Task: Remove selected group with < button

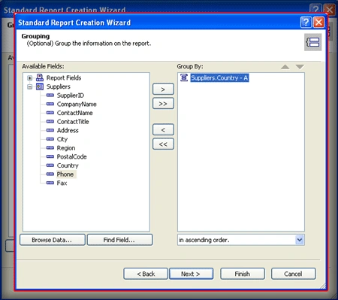Action: [x=163, y=130]
